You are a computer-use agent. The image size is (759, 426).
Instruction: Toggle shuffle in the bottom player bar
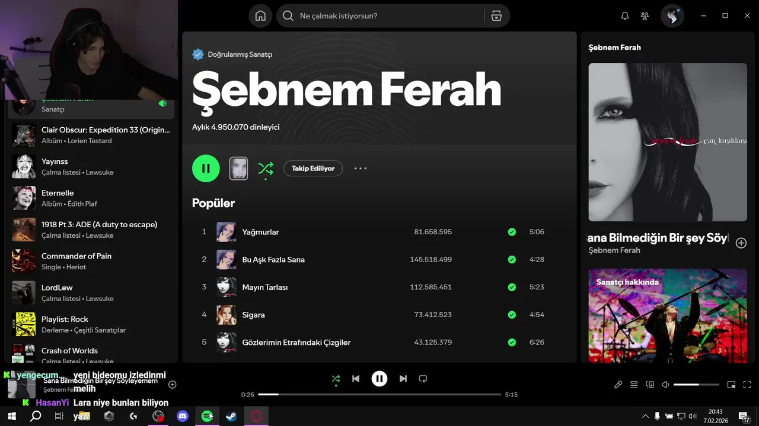336,379
